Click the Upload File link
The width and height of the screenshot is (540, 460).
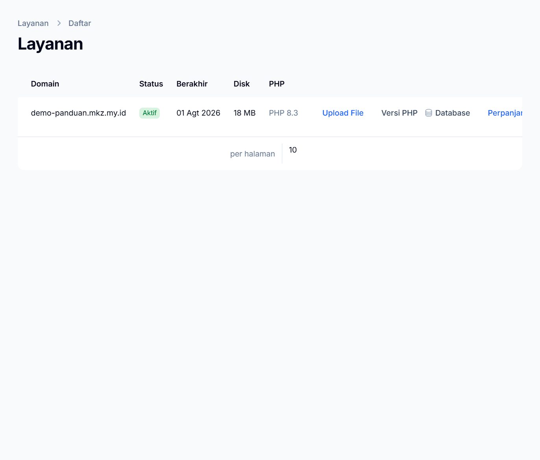click(x=343, y=113)
